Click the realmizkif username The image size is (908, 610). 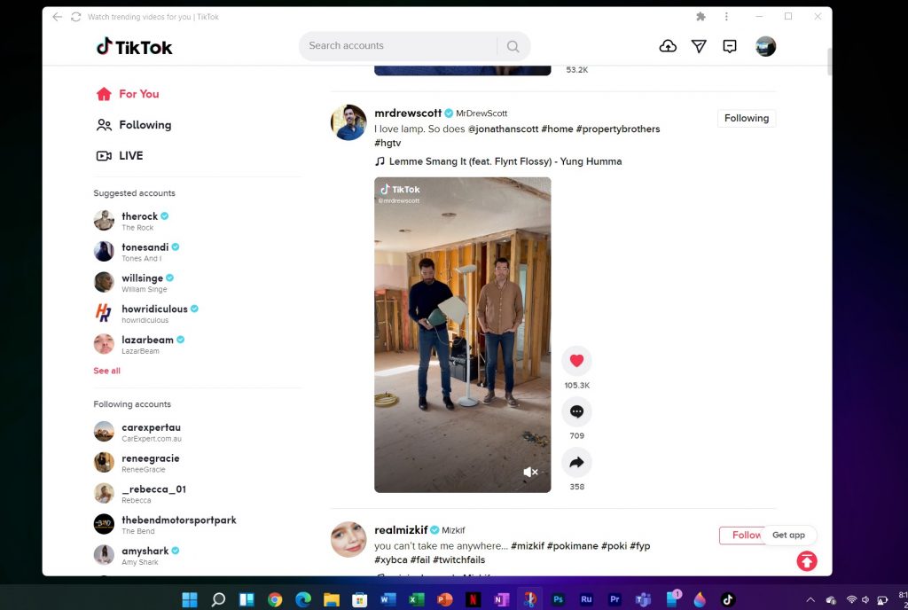point(401,530)
